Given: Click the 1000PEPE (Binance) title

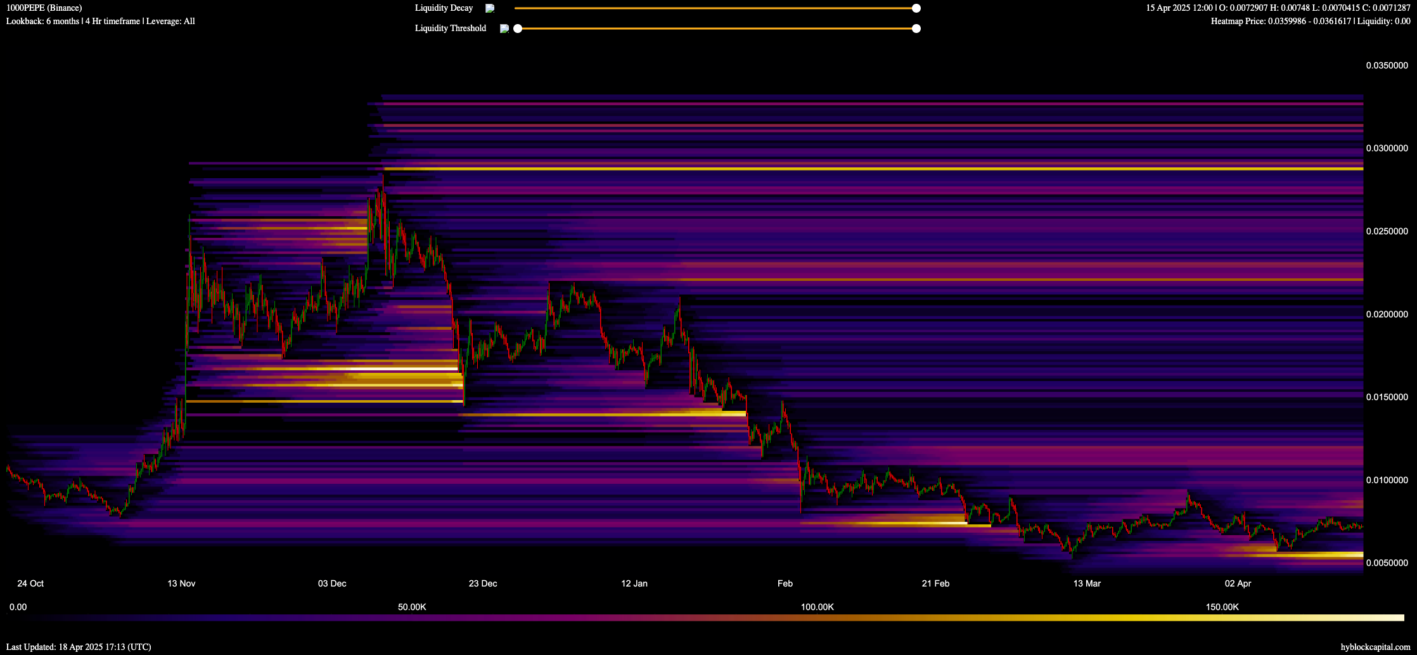Looking at the screenshot, I should pyautogui.click(x=44, y=8).
